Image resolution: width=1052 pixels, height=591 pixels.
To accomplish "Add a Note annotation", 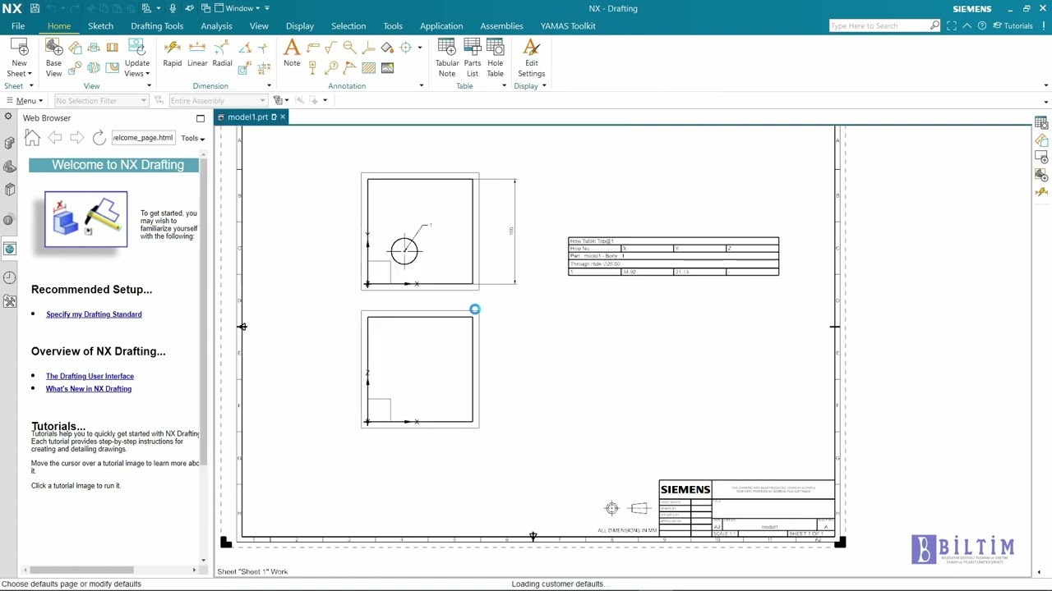I will [x=292, y=53].
